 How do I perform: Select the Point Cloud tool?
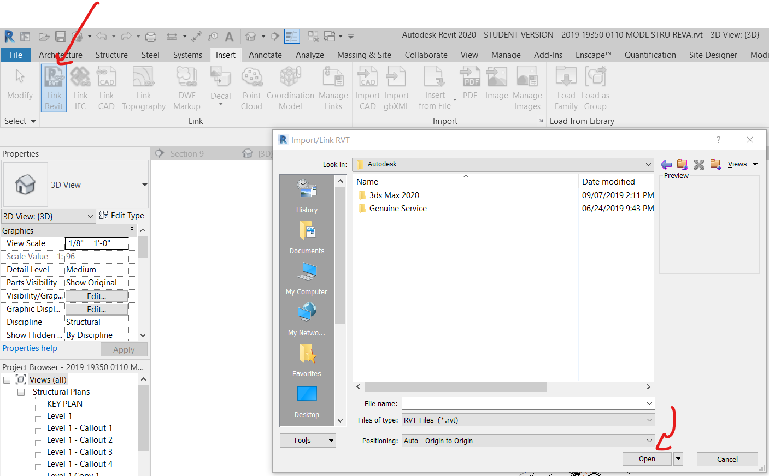tap(251, 87)
